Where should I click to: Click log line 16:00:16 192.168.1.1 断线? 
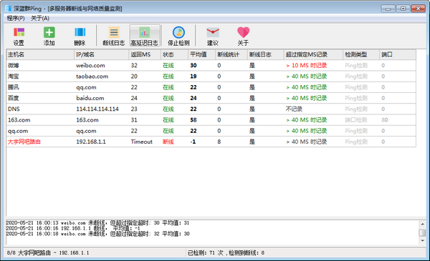pyautogui.click(x=73, y=228)
